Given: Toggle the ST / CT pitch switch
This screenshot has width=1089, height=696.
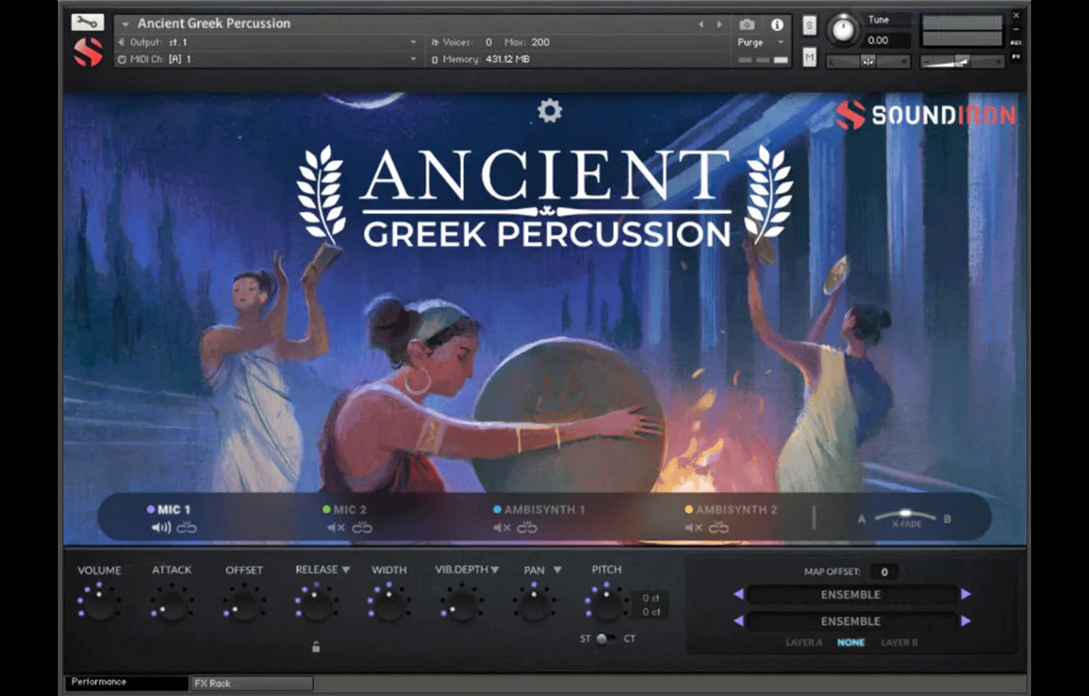Looking at the screenshot, I should click(604, 639).
